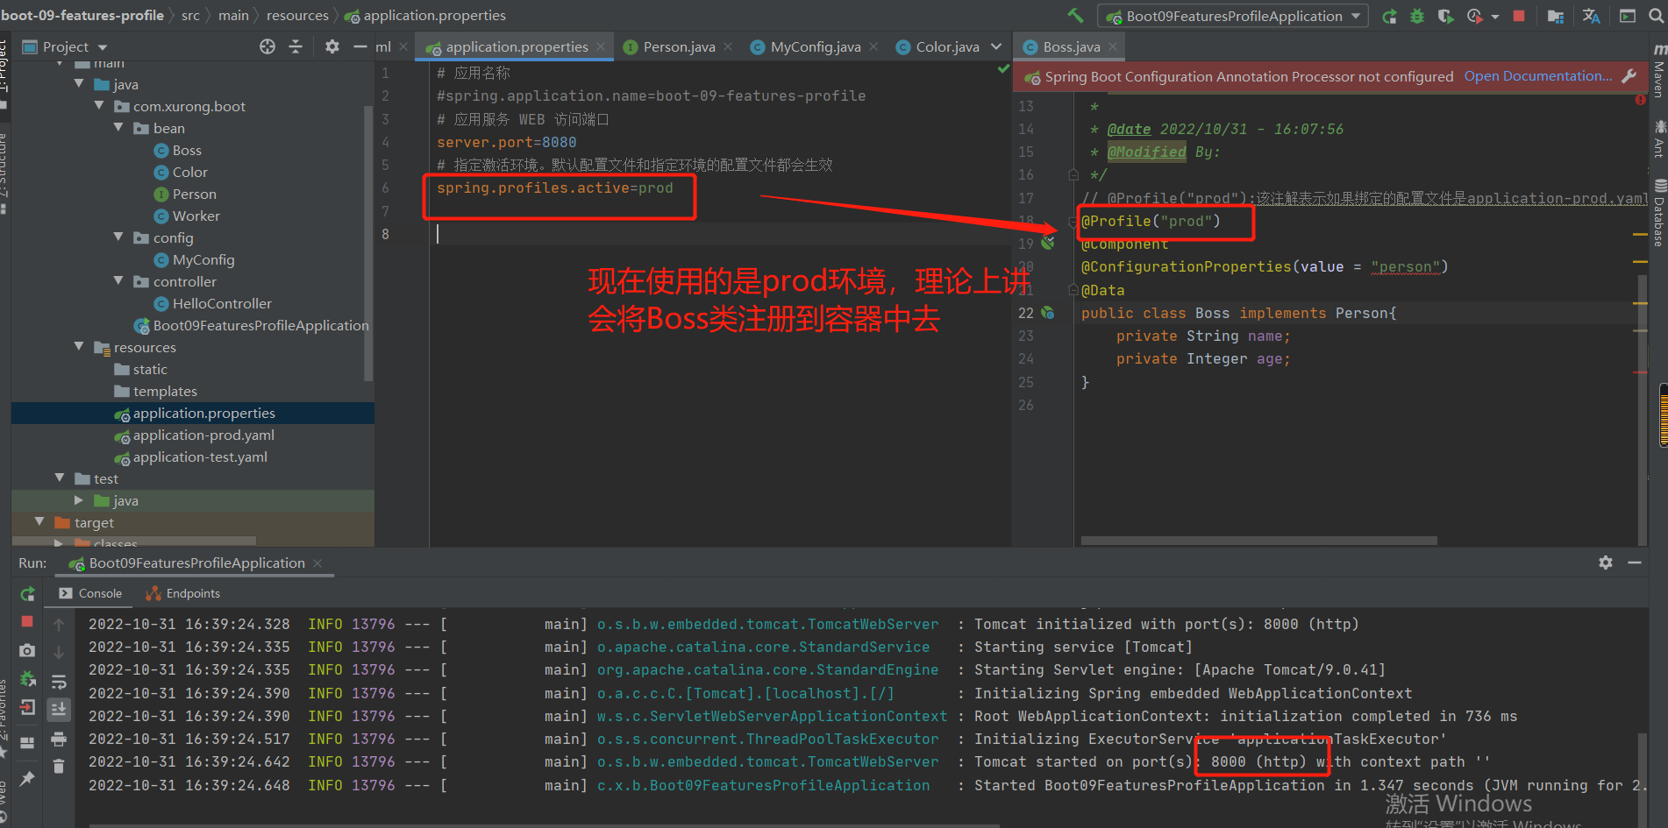Image resolution: width=1668 pixels, height=828 pixels.
Task: Select the Console tab
Action: pyautogui.click(x=90, y=593)
